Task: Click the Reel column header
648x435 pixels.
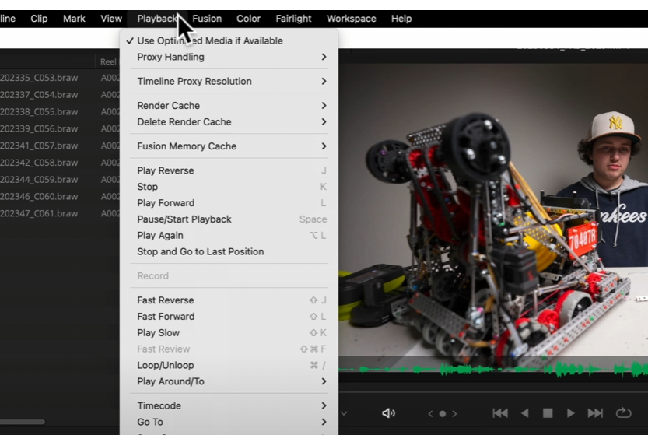Action: 108,62
